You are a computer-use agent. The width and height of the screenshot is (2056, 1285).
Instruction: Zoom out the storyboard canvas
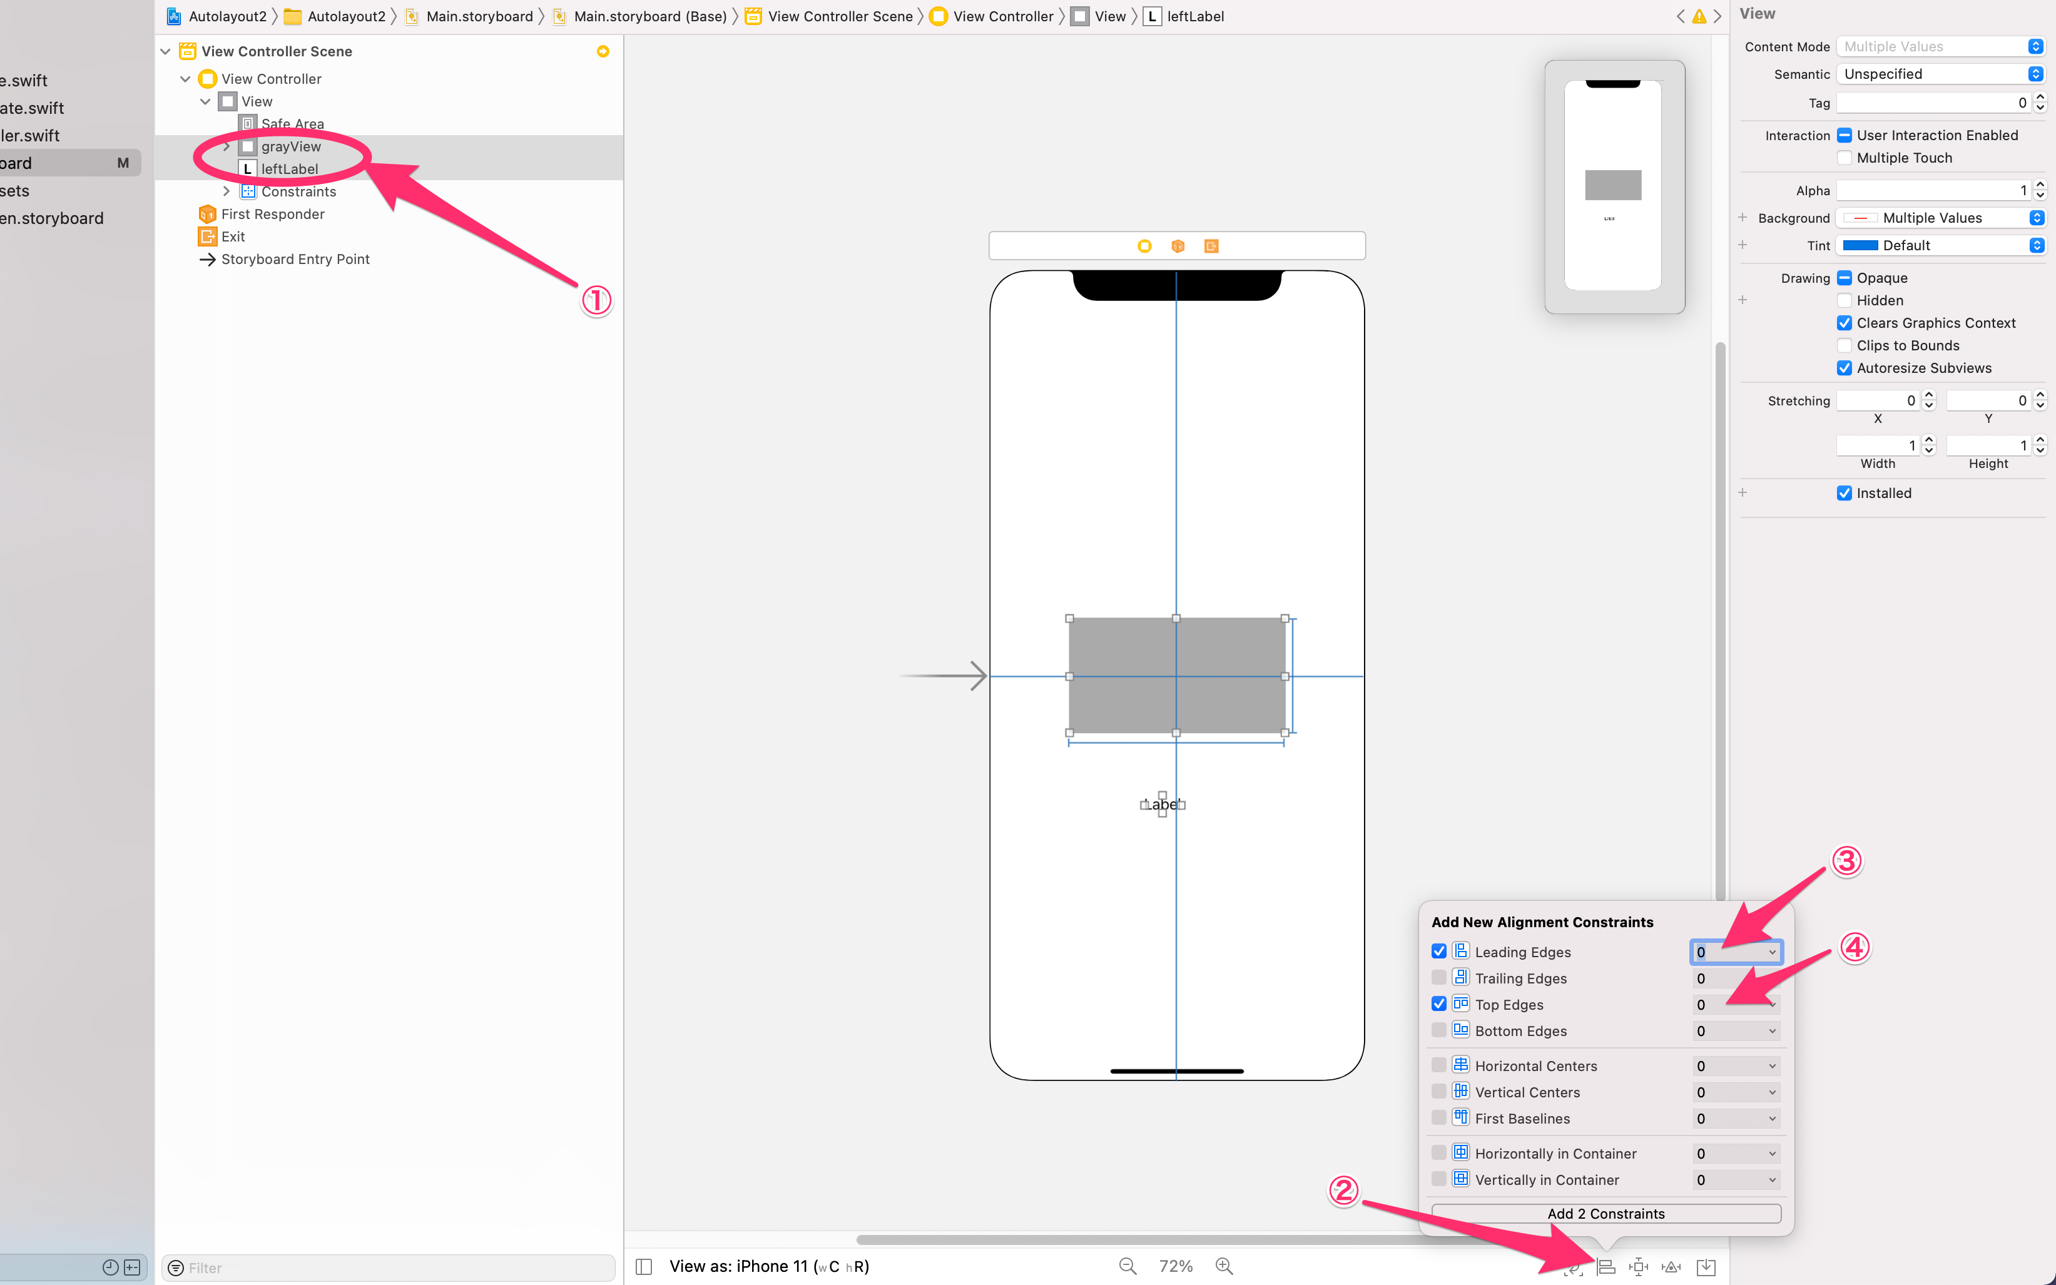pos(1128,1266)
